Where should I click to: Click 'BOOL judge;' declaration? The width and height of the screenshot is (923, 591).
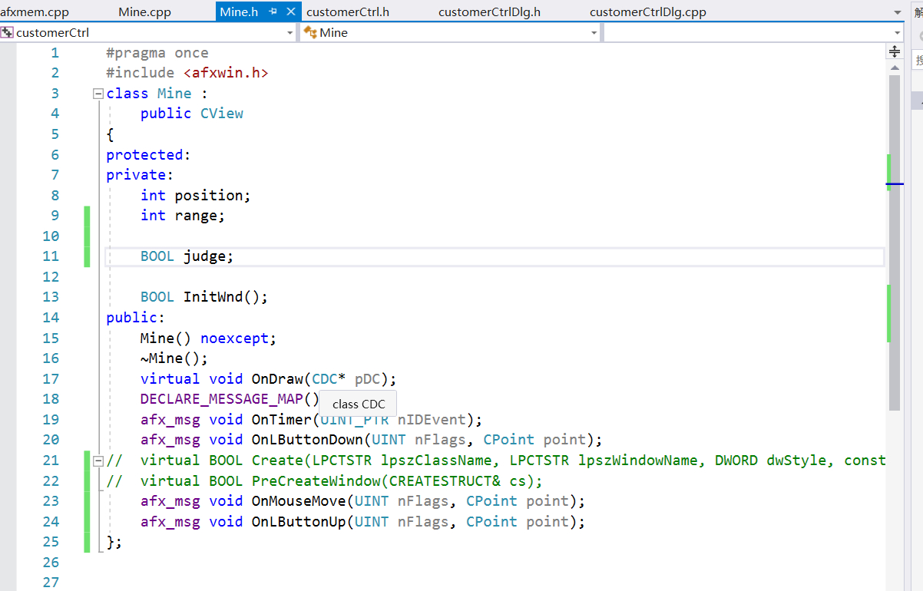tap(187, 256)
